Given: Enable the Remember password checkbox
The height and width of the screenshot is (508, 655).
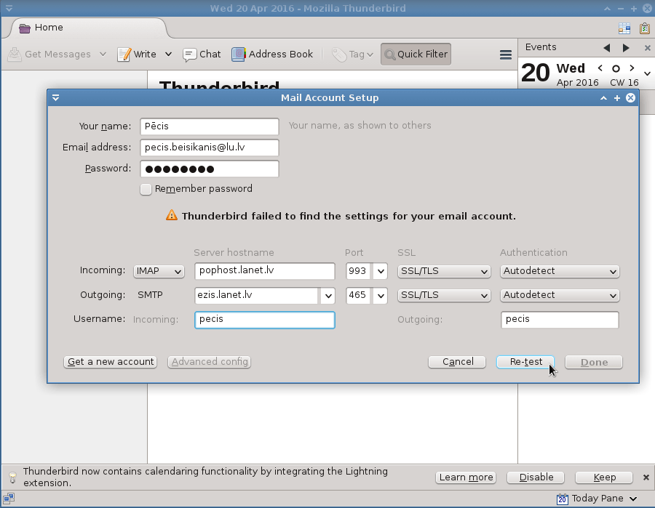Looking at the screenshot, I should [146, 190].
